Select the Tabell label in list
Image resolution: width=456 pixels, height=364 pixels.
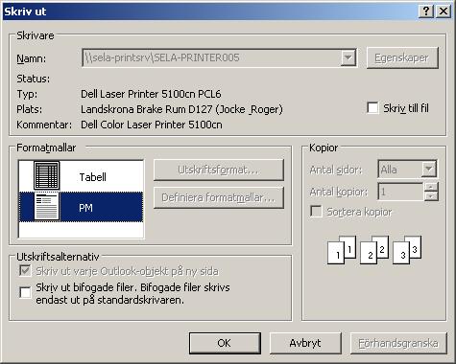tap(92, 177)
